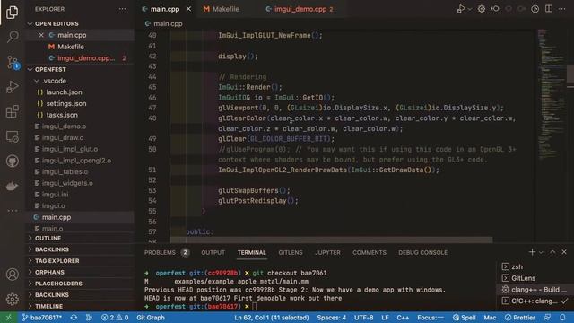574x323 pixels.
Task: Open editor more actions menu
Action: [x=562, y=9]
